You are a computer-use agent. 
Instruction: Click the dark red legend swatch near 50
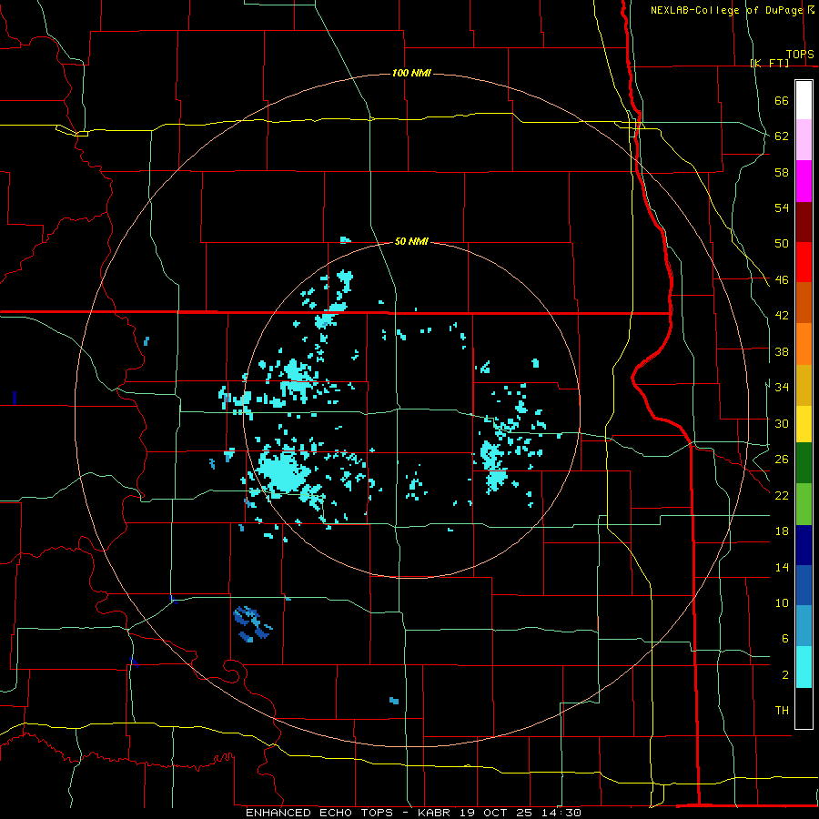point(804,222)
